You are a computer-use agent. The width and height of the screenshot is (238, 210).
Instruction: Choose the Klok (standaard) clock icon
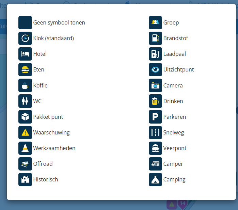25,38
